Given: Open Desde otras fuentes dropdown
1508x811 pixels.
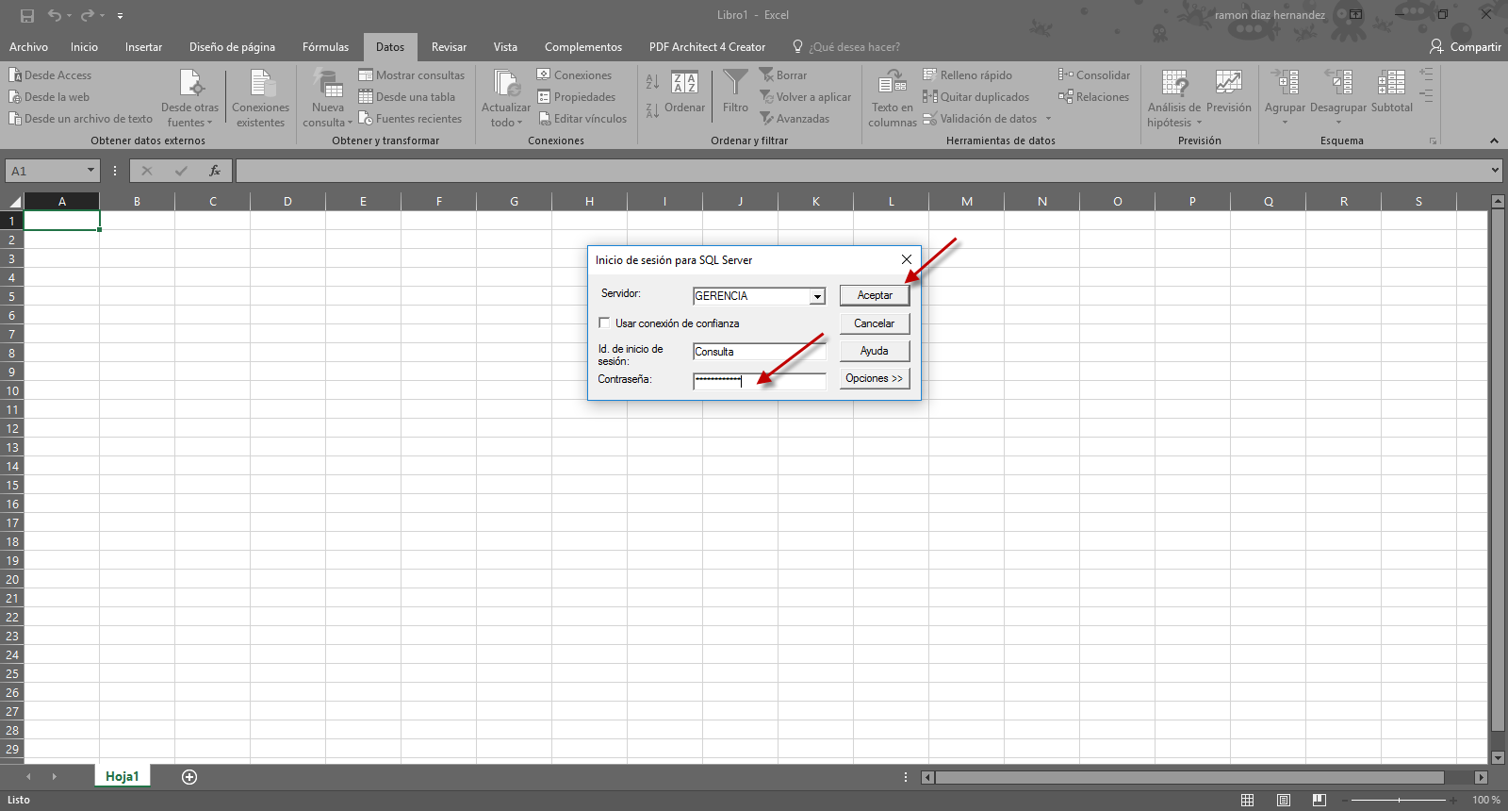Looking at the screenshot, I should click(189, 98).
